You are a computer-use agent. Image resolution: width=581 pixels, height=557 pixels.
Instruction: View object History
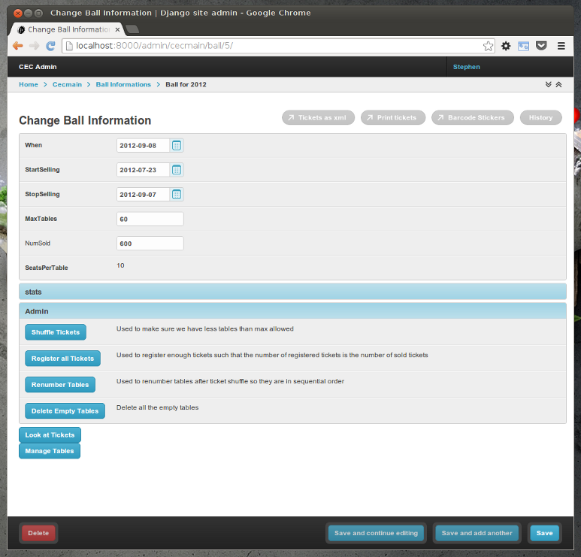tap(540, 117)
